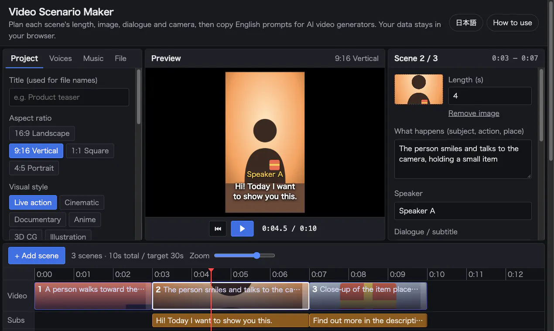Image resolution: width=554 pixels, height=331 pixels.
Task: Click the scene image thumbnail in Scene panel
Action: [419, 89]
